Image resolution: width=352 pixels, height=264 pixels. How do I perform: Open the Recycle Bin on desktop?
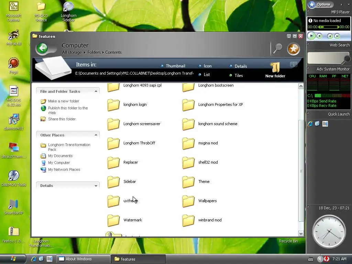coord(288,241)
